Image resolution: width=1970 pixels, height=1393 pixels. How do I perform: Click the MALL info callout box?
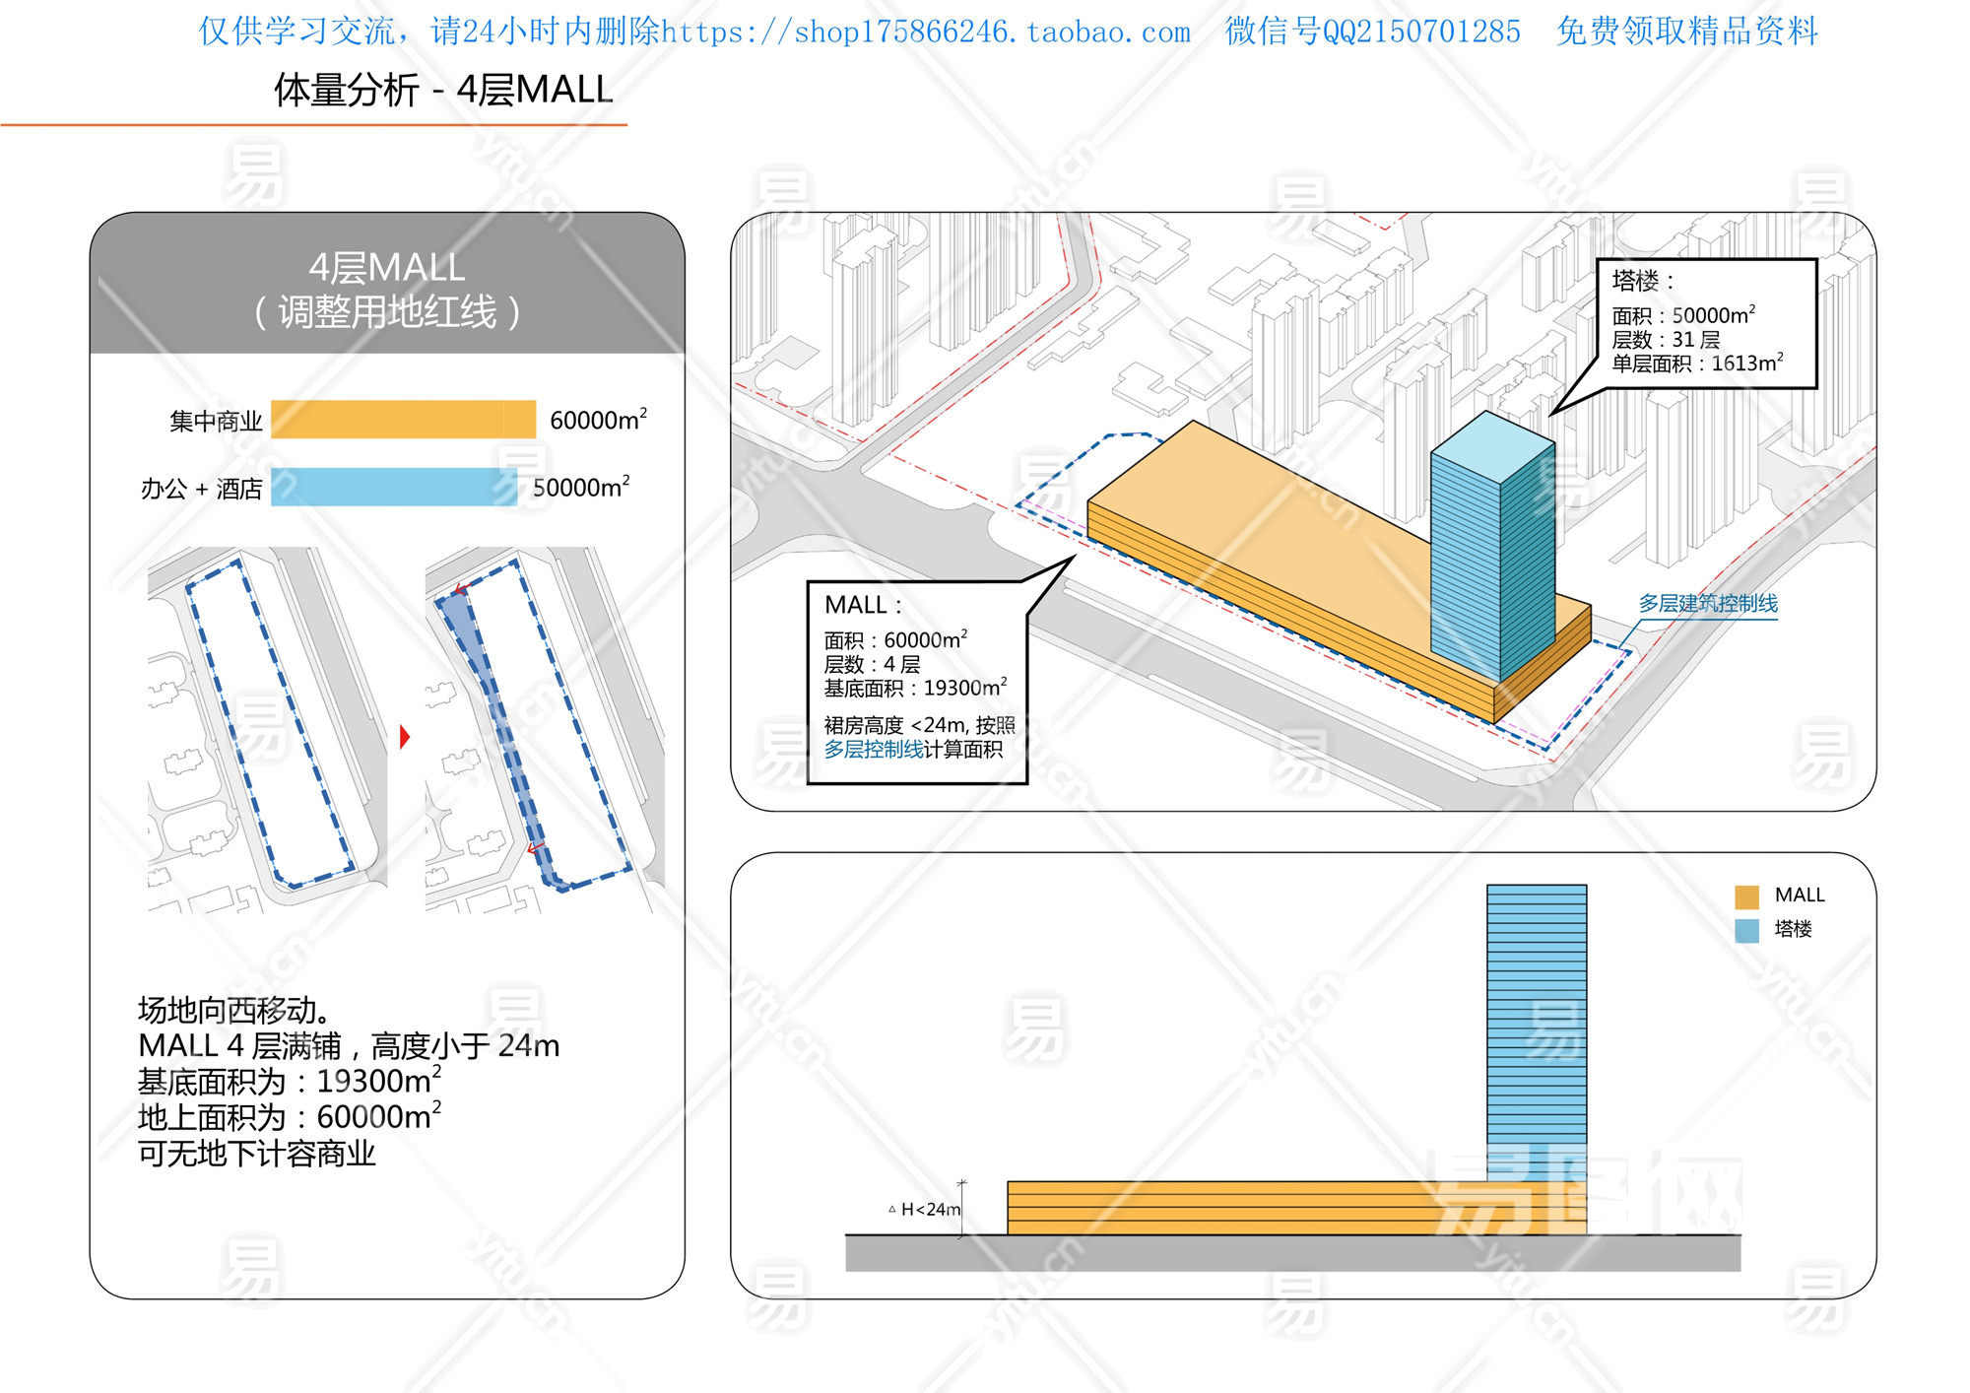[916, 682]
